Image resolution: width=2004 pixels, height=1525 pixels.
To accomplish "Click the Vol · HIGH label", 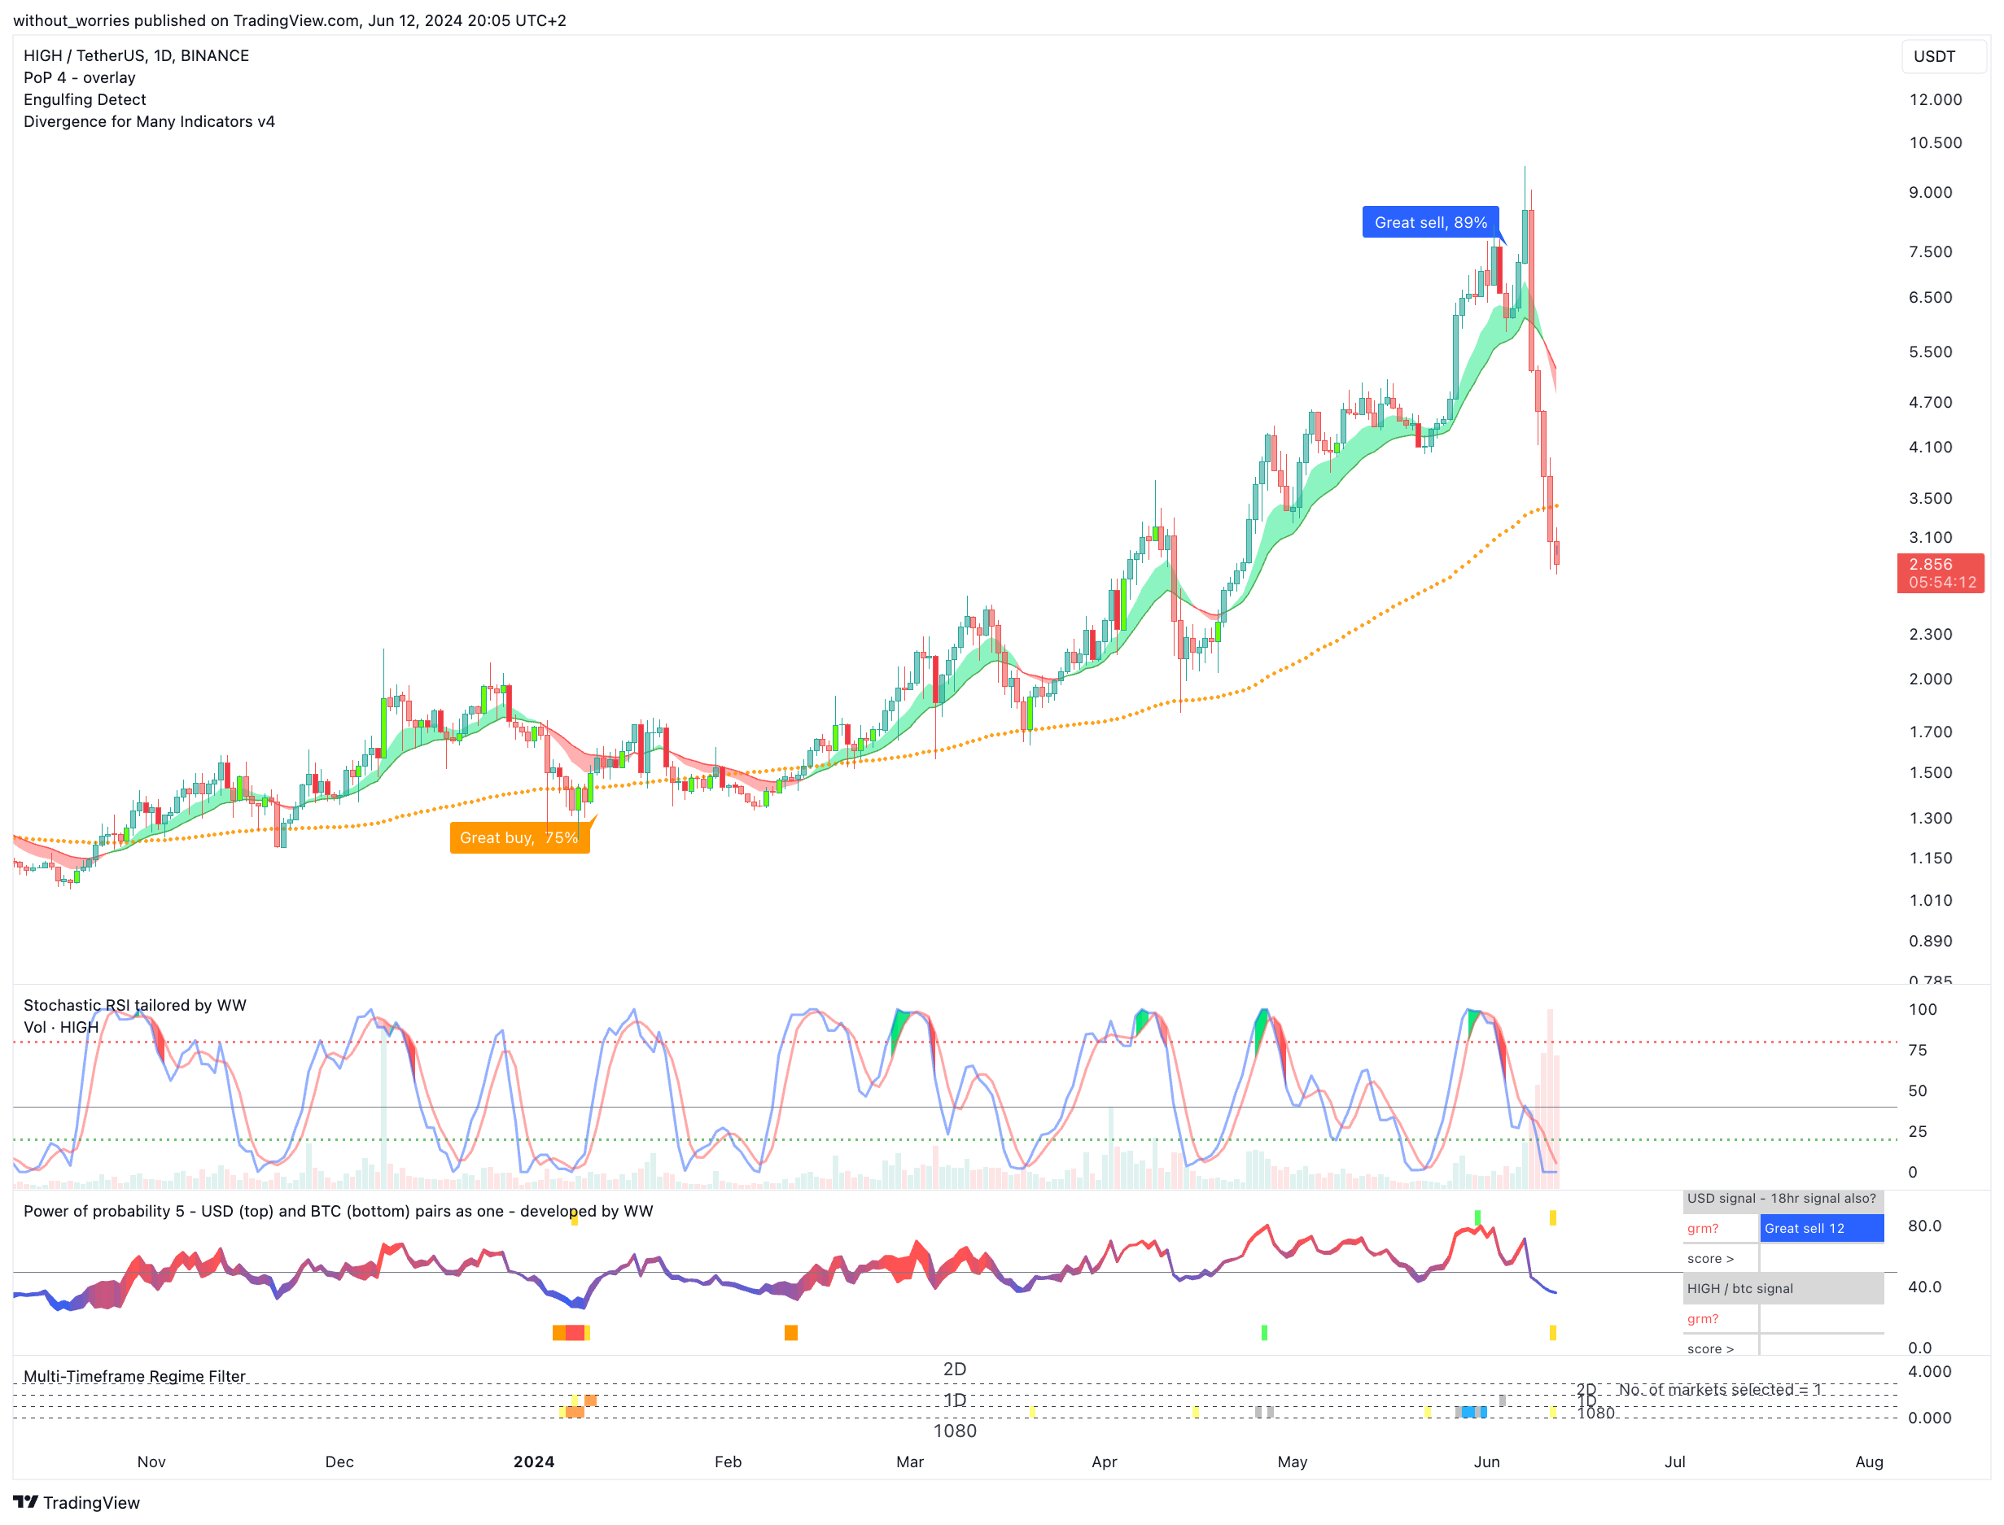I will click(61, 1028).
